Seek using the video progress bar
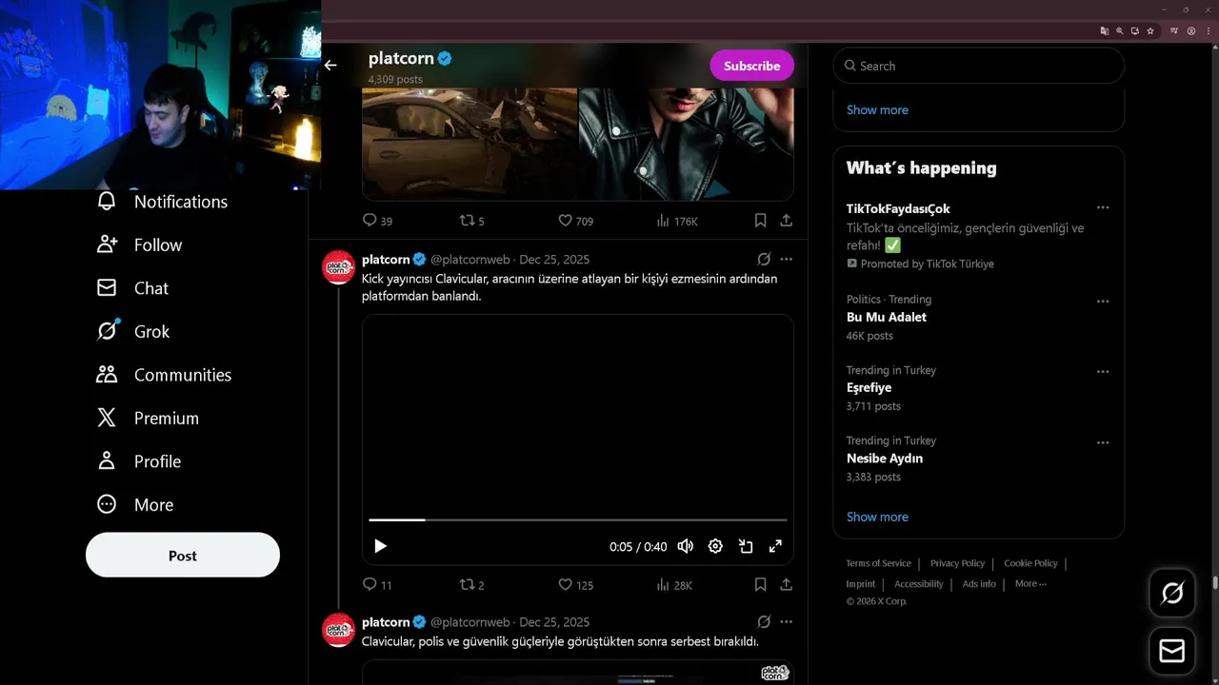Screen dimensions: 1219x685 coord(578,519)
